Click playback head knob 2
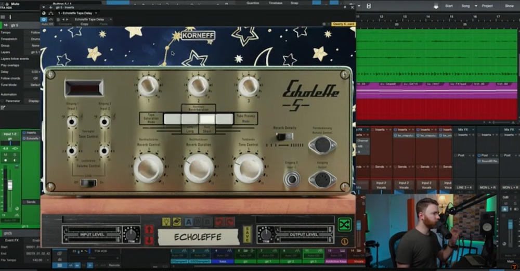Screen dimensions: 520x271 point(198,86)
